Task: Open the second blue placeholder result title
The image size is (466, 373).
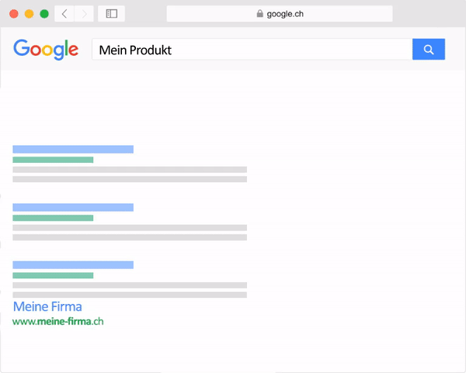Action: (73, 207)
